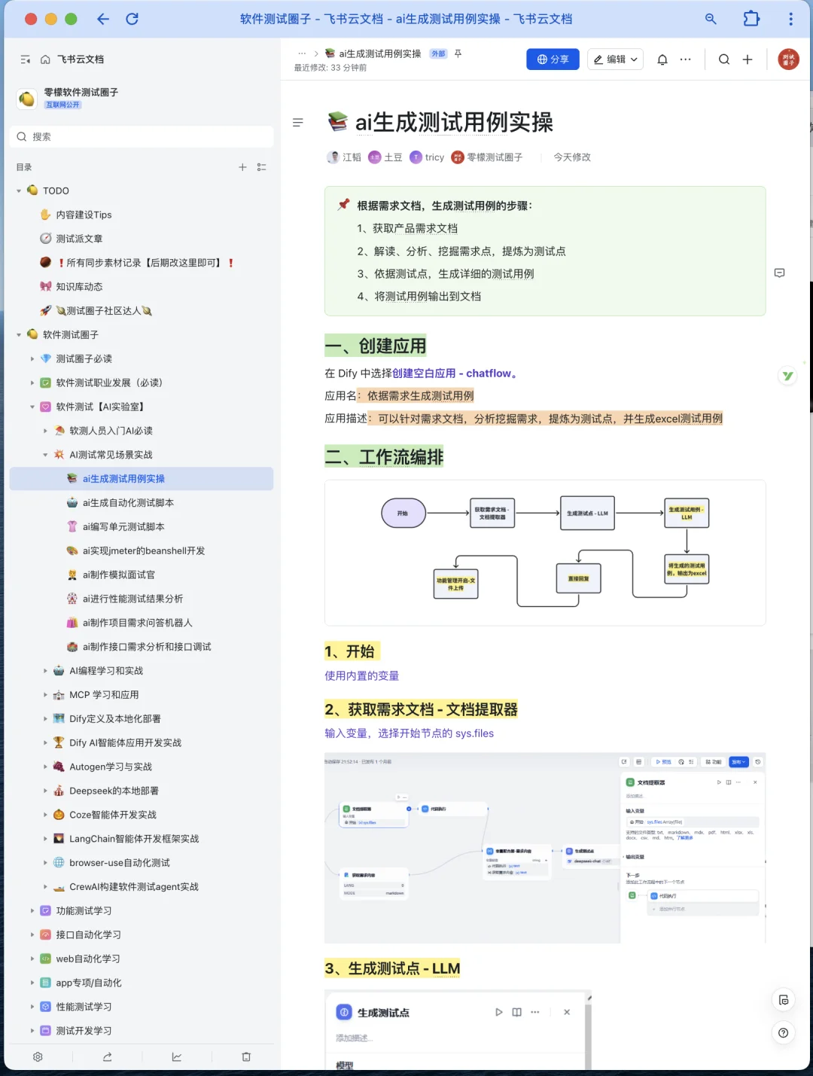
Task: Open the trash icon in the sidebar footer
Action: 246,1056
